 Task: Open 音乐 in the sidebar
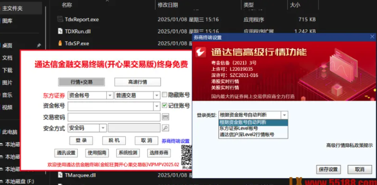click(x=7, y=95)
